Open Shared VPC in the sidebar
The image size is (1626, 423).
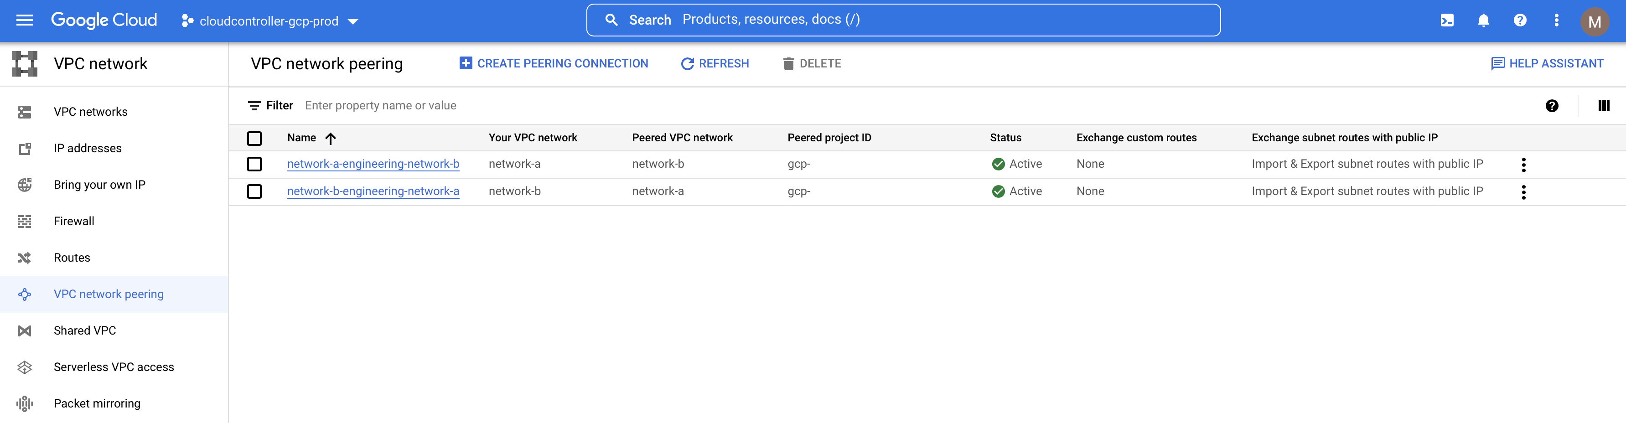[84, 330]
